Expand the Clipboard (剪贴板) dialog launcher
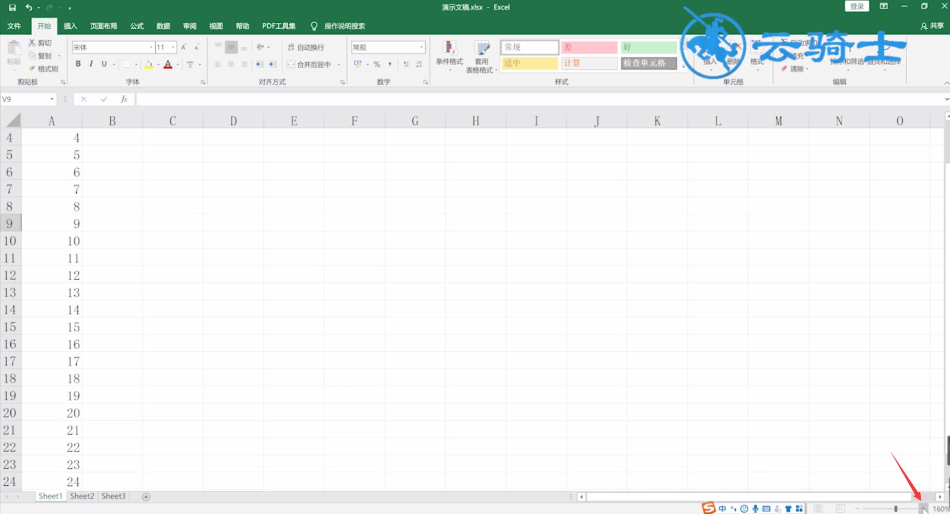Viewport: 950px width, 514px height. 63,82
